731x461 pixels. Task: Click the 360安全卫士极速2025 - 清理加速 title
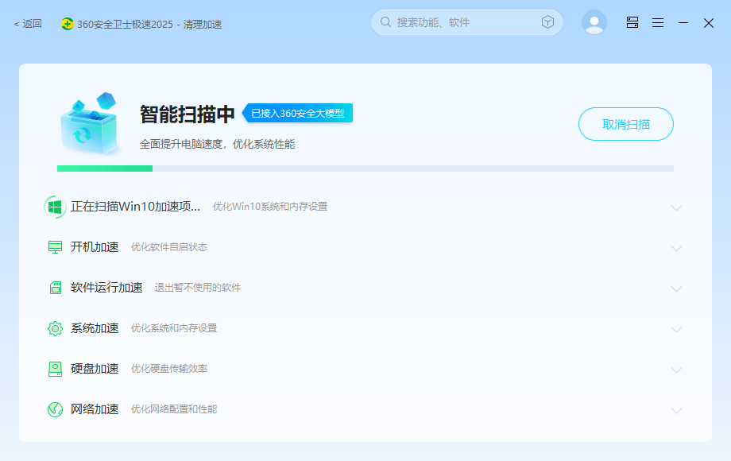[149, 24]
